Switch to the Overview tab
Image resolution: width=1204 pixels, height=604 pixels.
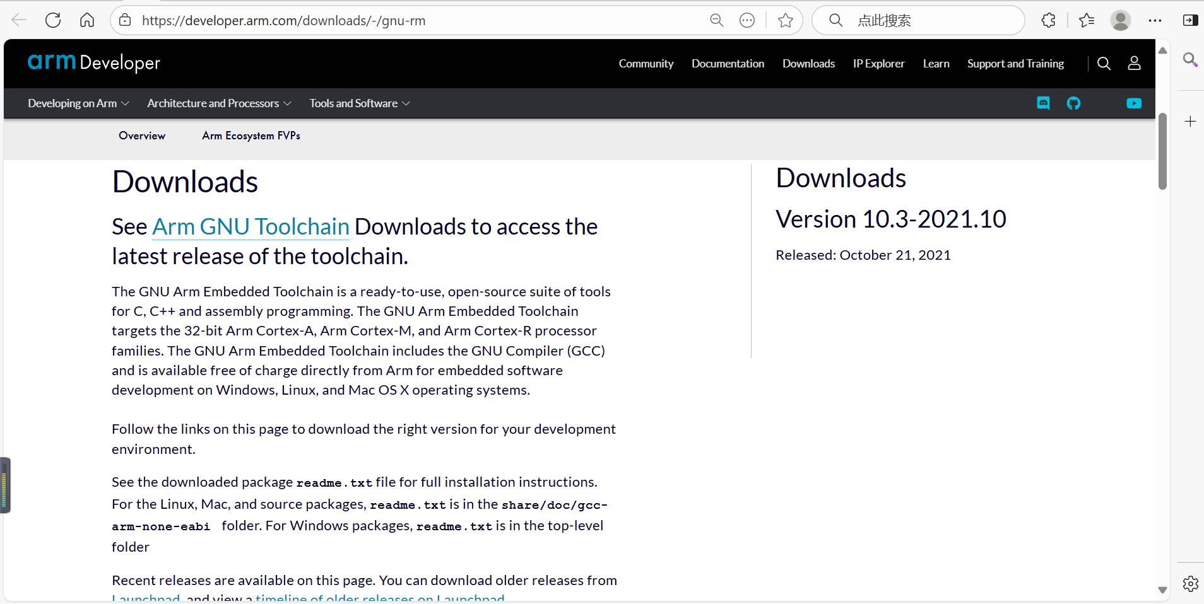tap(142, 136)
